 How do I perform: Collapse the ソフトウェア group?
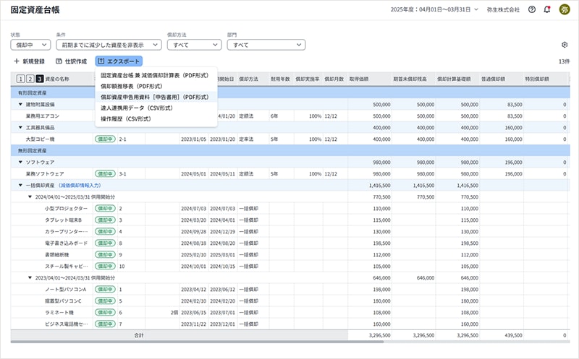21,163
